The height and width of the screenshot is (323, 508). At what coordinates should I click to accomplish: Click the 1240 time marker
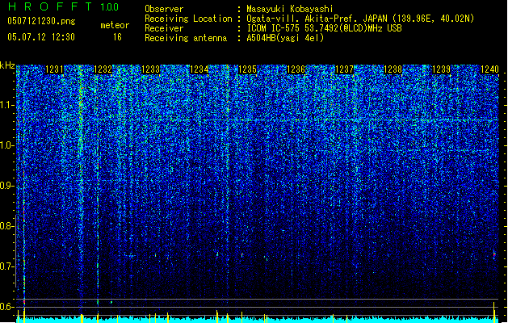[489, 69]
